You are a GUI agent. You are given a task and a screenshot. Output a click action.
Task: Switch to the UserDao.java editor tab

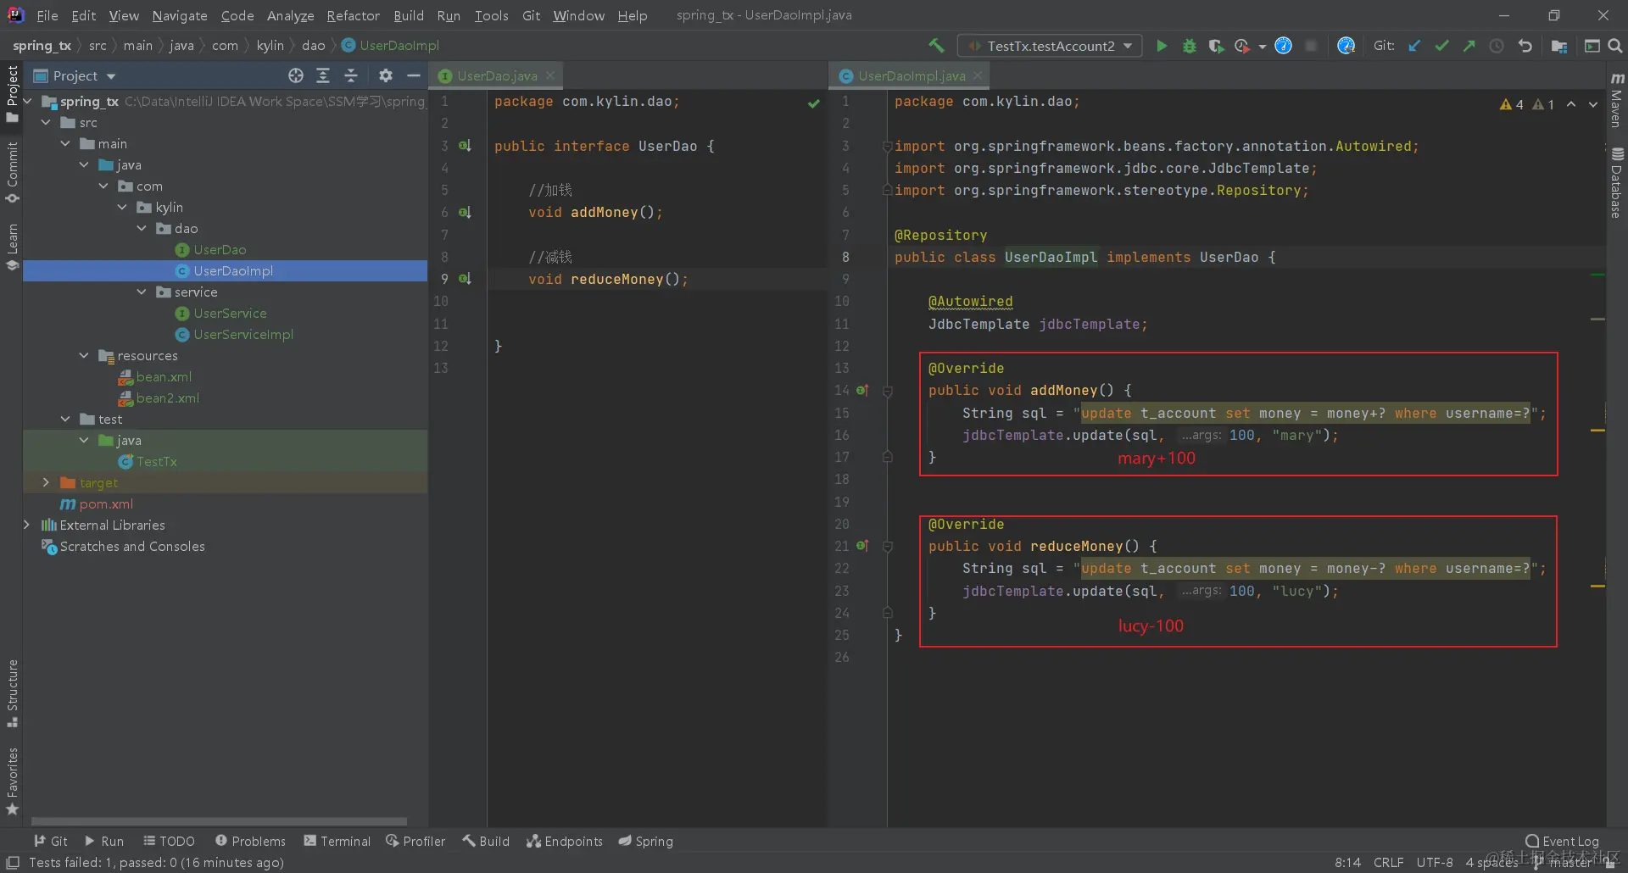click(x=496, y=75)
